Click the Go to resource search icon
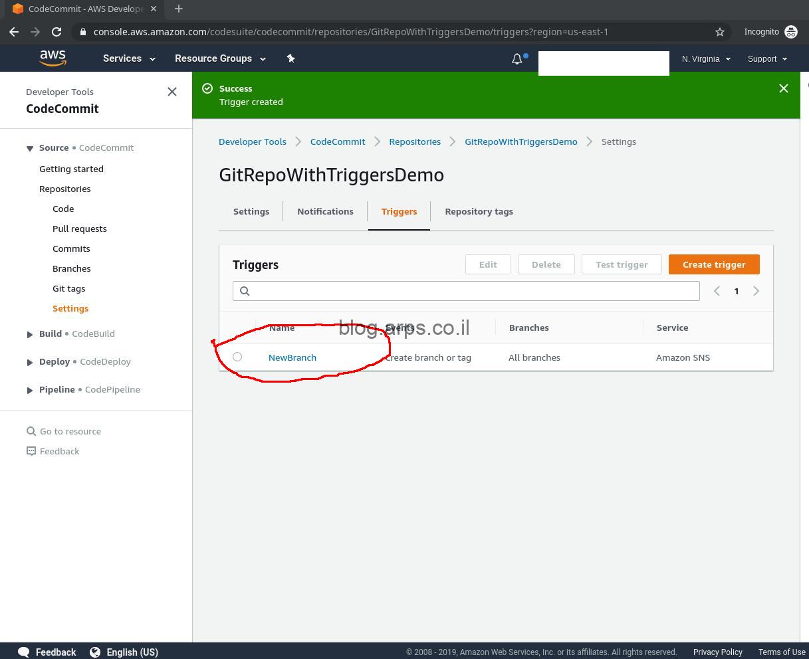The width and height of the screenshot is (809, 659). click(31, 431)
